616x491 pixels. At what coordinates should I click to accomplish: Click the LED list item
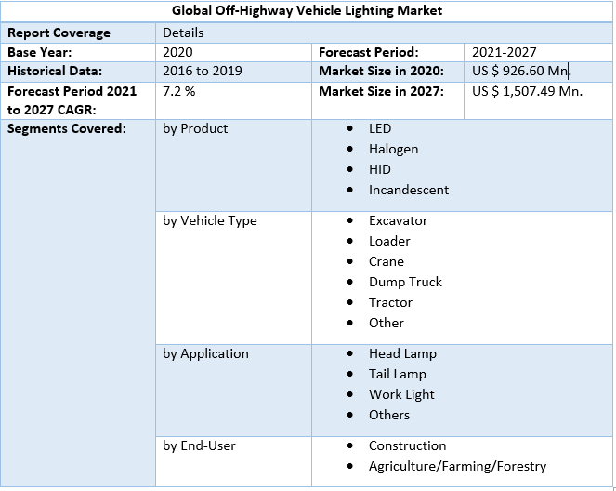click(x=380, y=128)
